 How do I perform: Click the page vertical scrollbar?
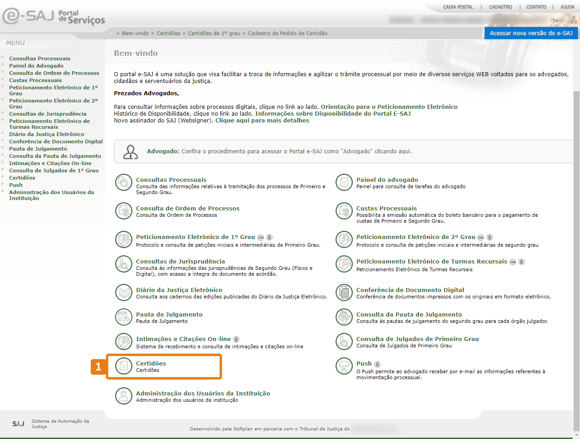coord(576,261)
